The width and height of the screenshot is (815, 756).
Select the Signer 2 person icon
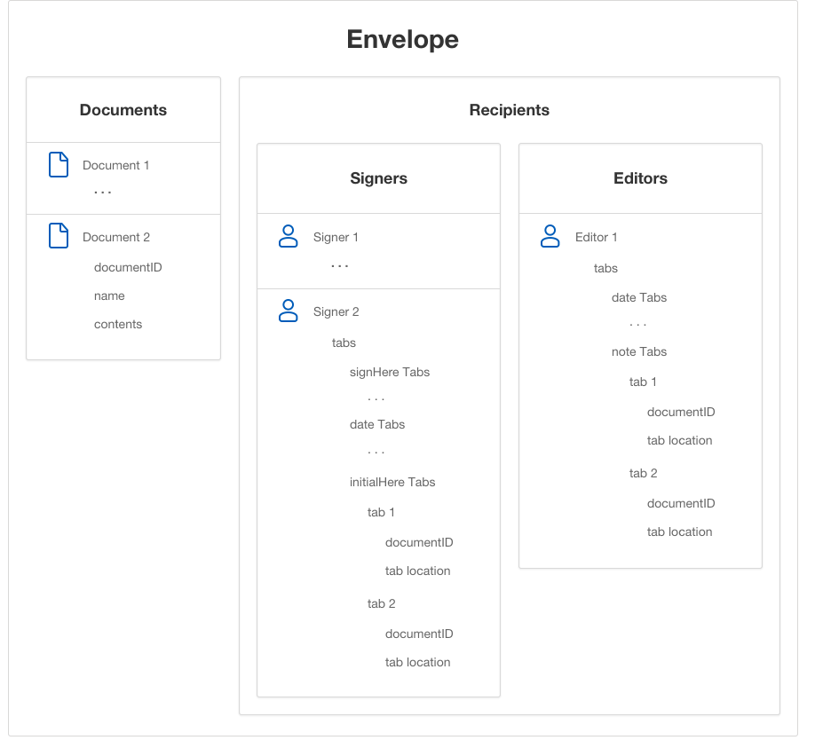click(288, 311)
